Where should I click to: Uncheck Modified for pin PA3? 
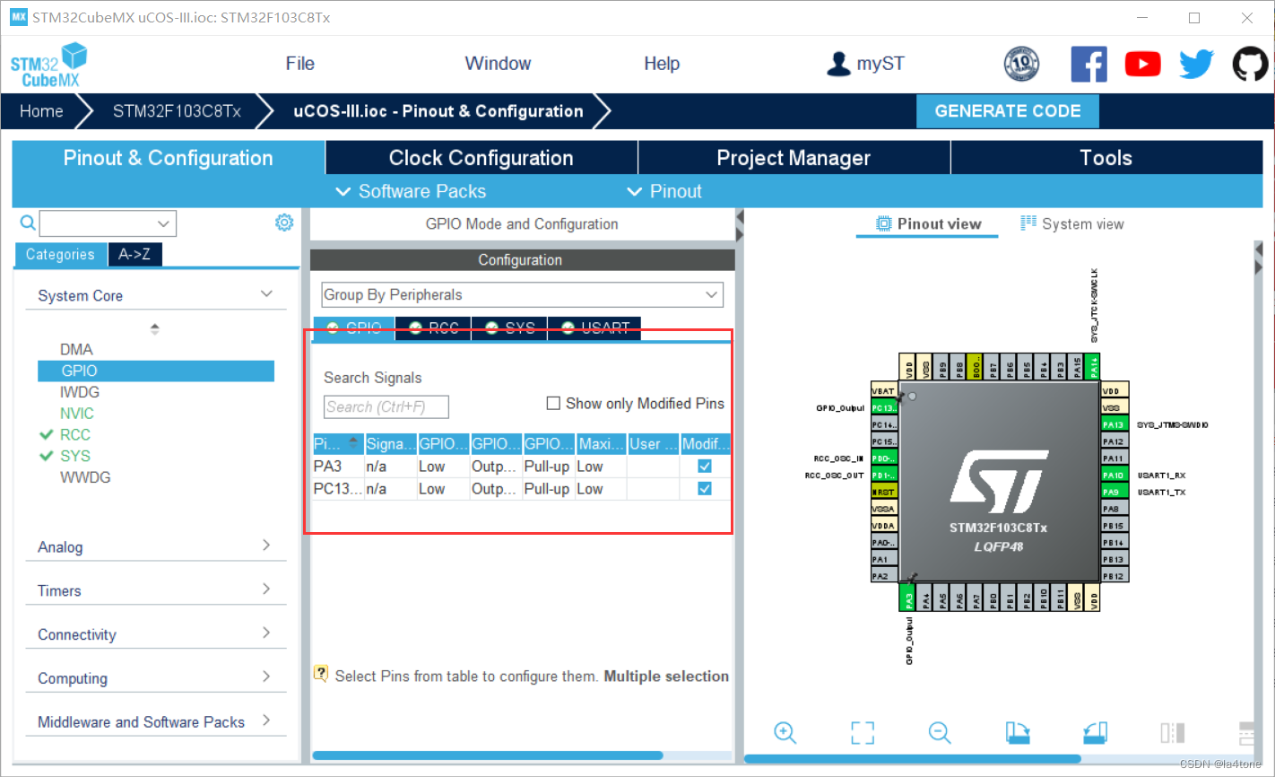(704, 466)
